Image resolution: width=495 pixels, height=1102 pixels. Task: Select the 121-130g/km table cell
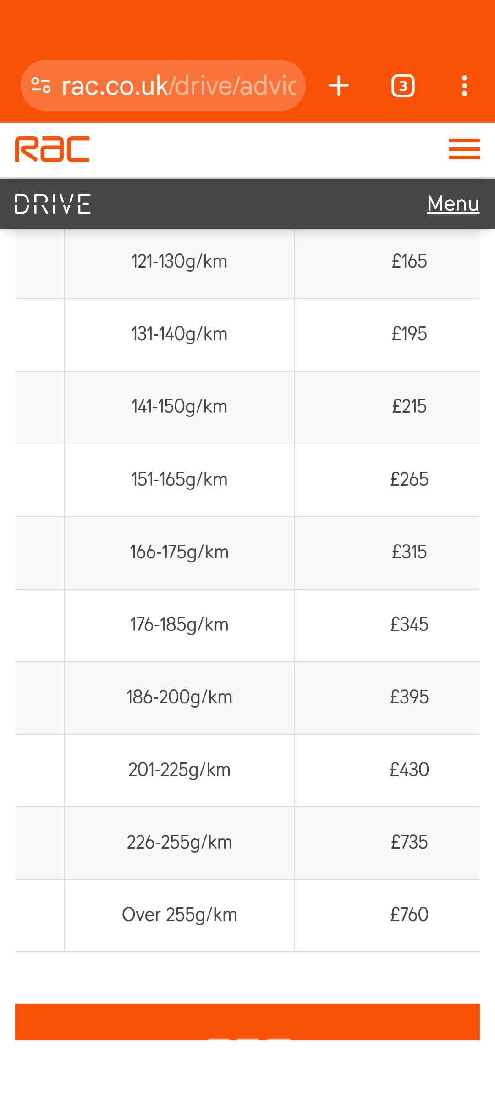[179, 262]
